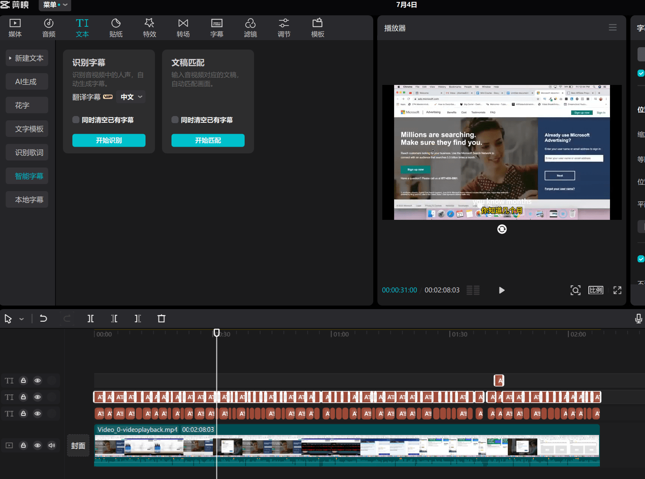Play the video in the player
Viewport: 645px width, 479px height.
tap(501, 290)
